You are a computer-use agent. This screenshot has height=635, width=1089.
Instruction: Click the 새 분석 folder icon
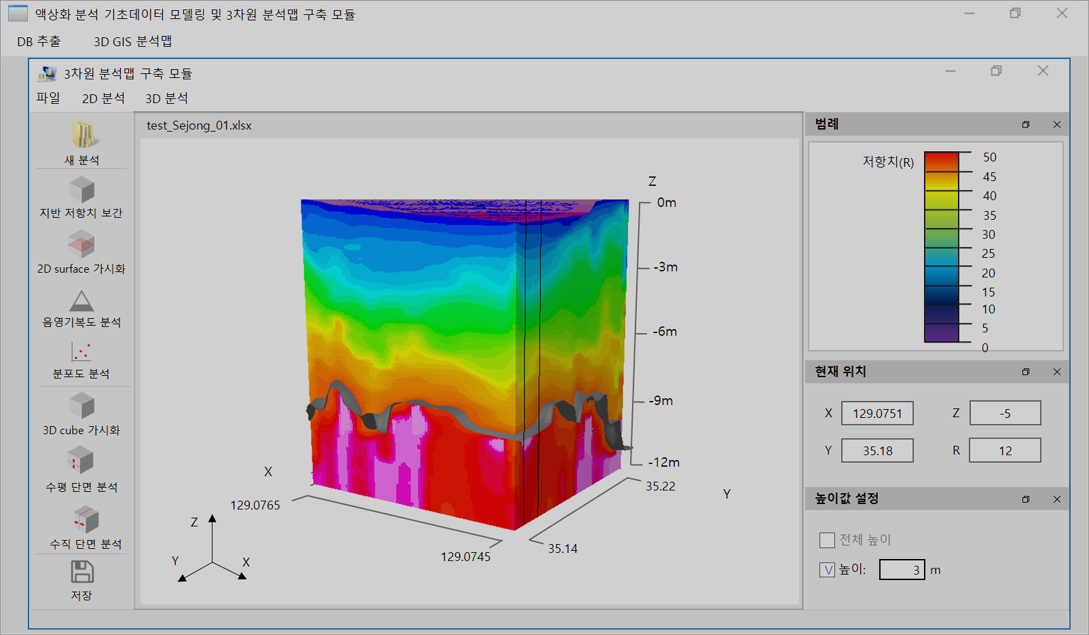[82, 134]
